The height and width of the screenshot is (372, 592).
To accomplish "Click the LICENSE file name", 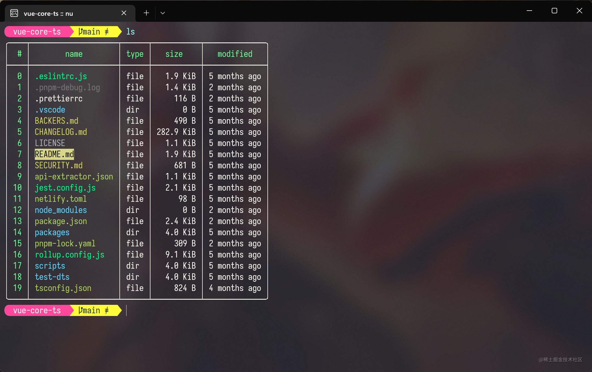I will click(x=50, y=143).
